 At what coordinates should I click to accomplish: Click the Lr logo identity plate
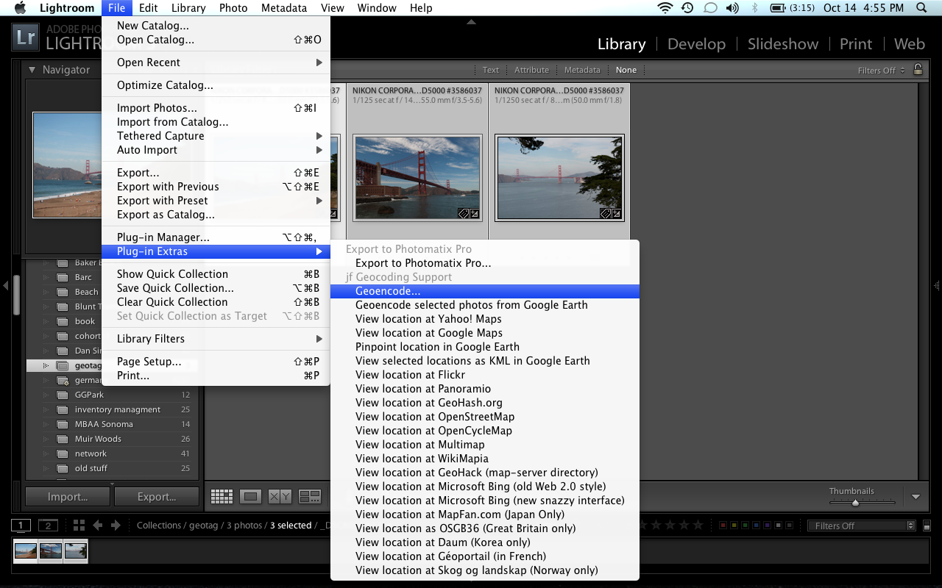(x=26, y=38)
